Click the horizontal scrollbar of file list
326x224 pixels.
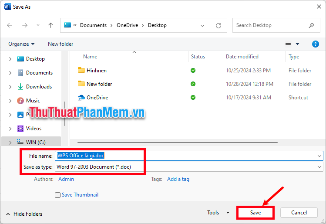coord(177,143)
